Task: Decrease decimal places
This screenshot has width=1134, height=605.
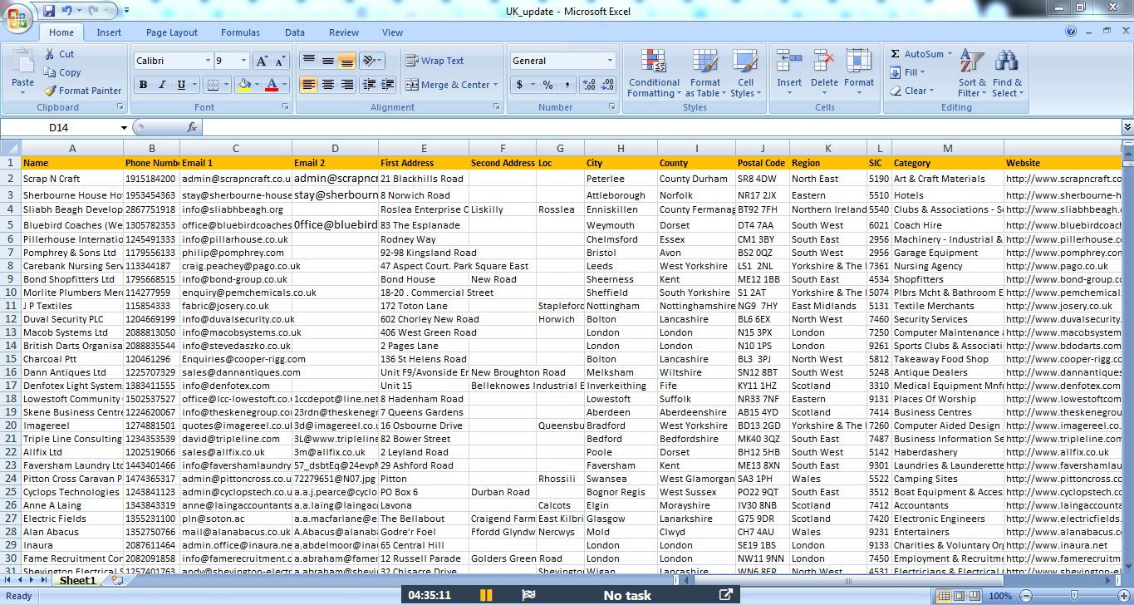Action: [x=607, y=85]
